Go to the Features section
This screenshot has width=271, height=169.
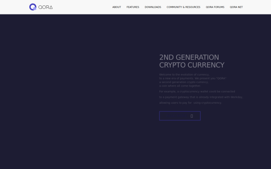pyautogui.click(x=133, y=7)
